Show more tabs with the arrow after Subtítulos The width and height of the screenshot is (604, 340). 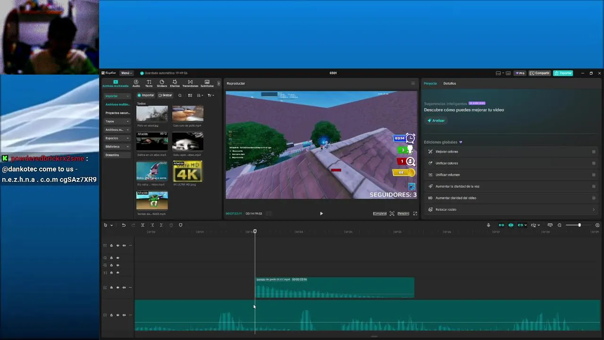[218, 84]
